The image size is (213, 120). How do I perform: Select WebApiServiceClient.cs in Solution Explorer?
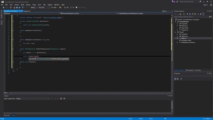(188, 42)
